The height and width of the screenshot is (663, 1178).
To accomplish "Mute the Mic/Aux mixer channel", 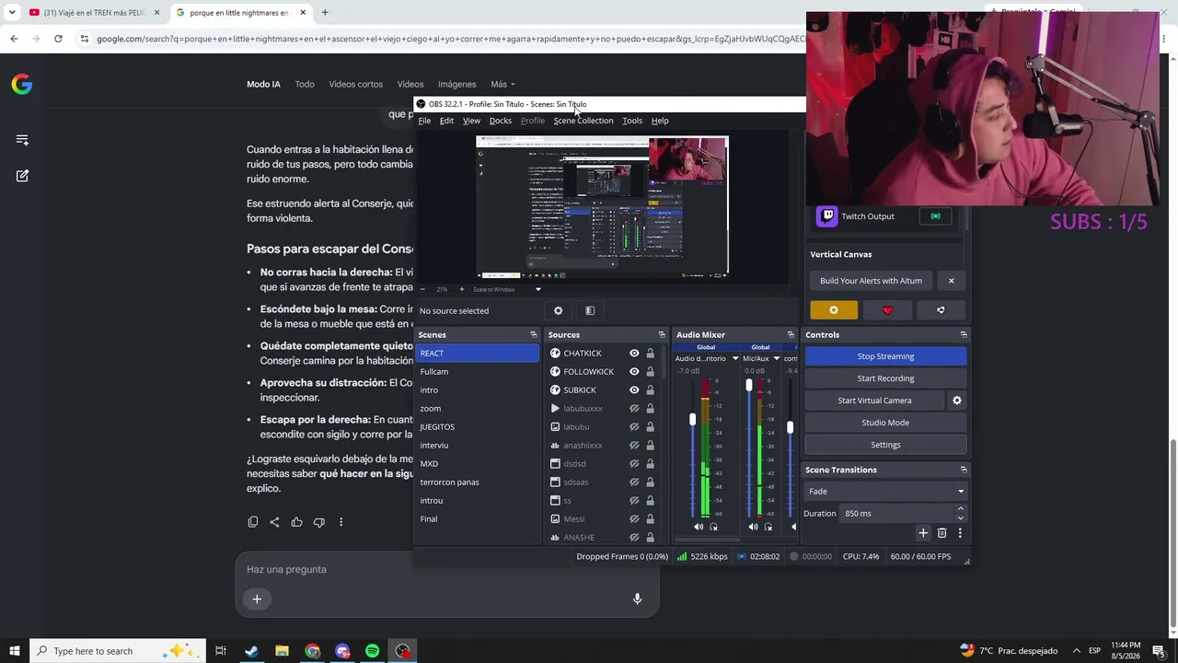I will 753,528.
